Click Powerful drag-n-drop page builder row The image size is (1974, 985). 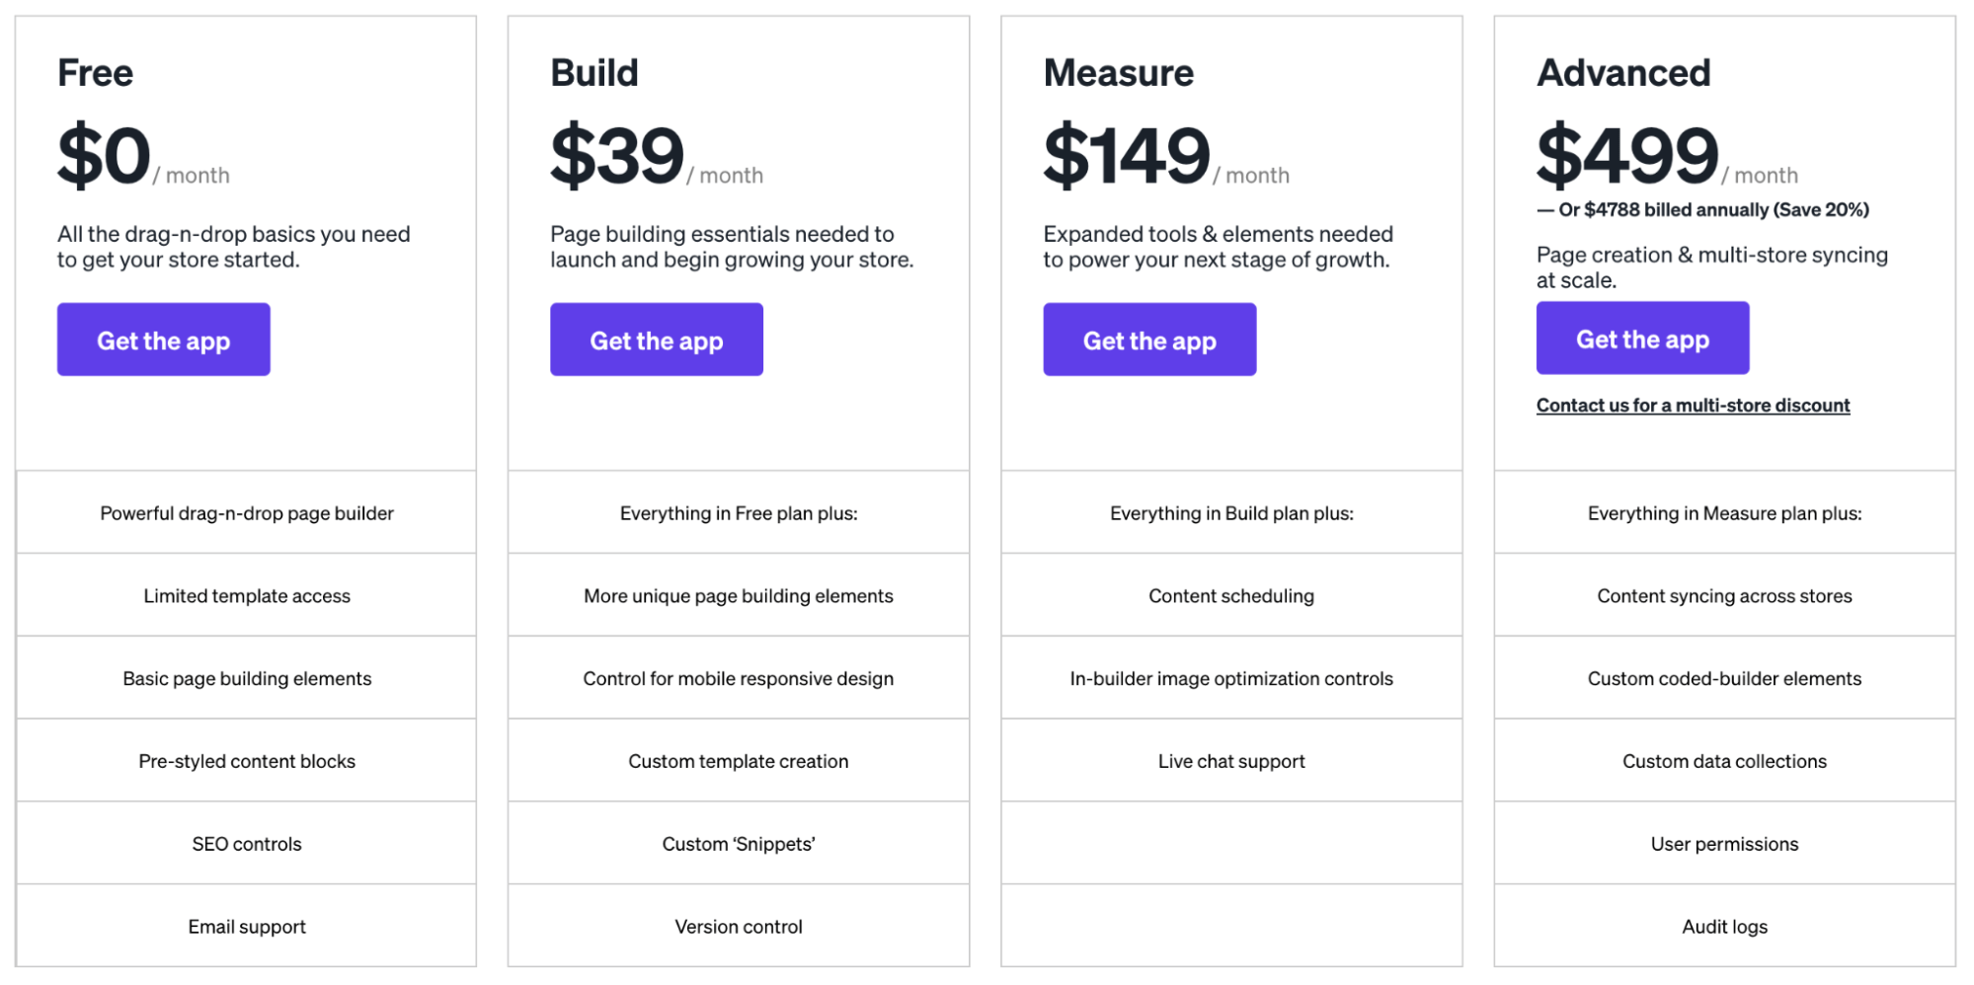pyautogui.click(x=247, y=512)
